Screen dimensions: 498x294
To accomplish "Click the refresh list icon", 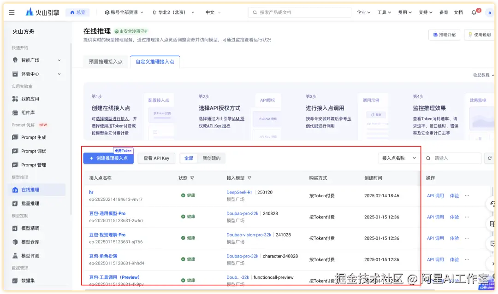I will point(489,158).
